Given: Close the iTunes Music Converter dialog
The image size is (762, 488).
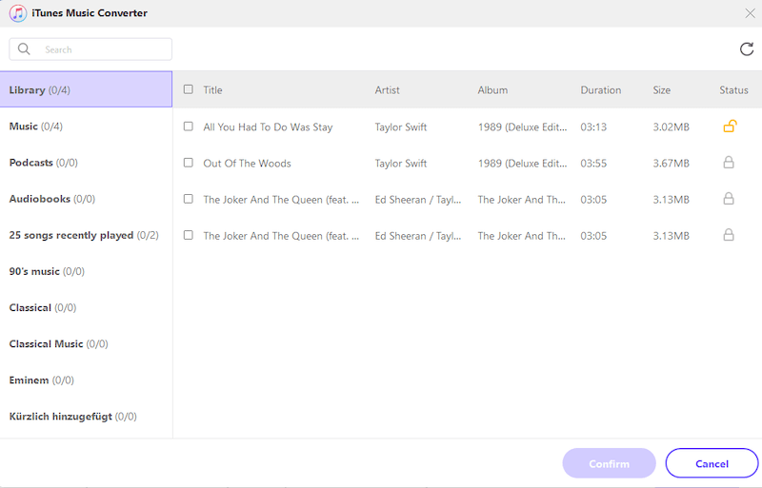Looking at the screenshot, I should click(749, 13).
